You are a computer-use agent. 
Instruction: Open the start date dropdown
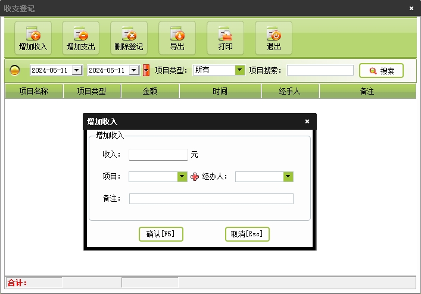click(x=76, y=70)
